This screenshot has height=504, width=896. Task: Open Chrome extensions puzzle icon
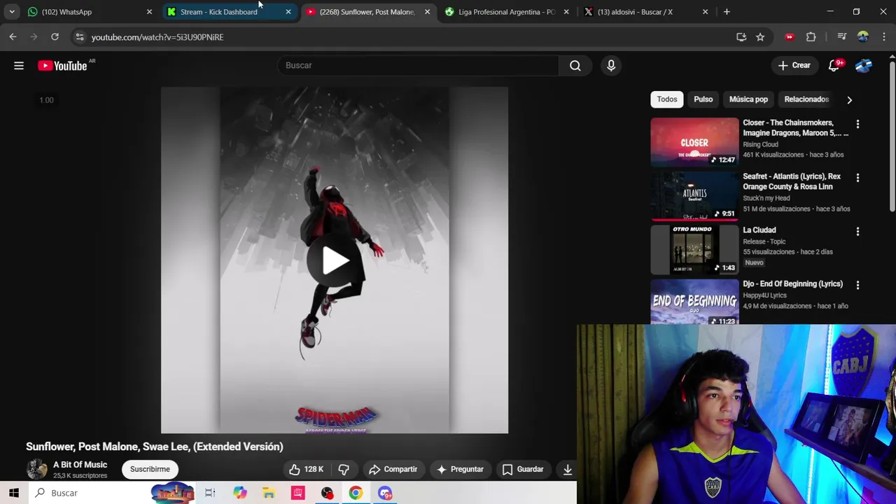coord(811,37)
